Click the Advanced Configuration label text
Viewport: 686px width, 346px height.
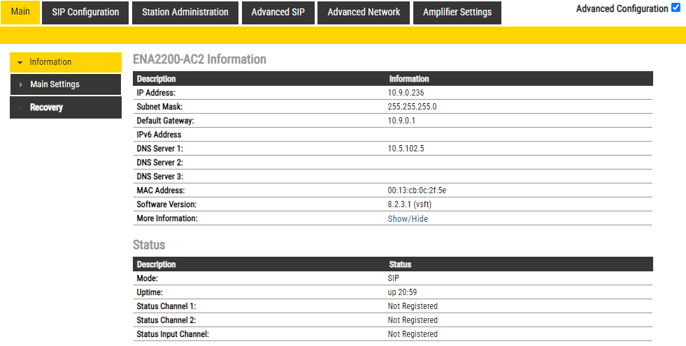click(622, 9)
